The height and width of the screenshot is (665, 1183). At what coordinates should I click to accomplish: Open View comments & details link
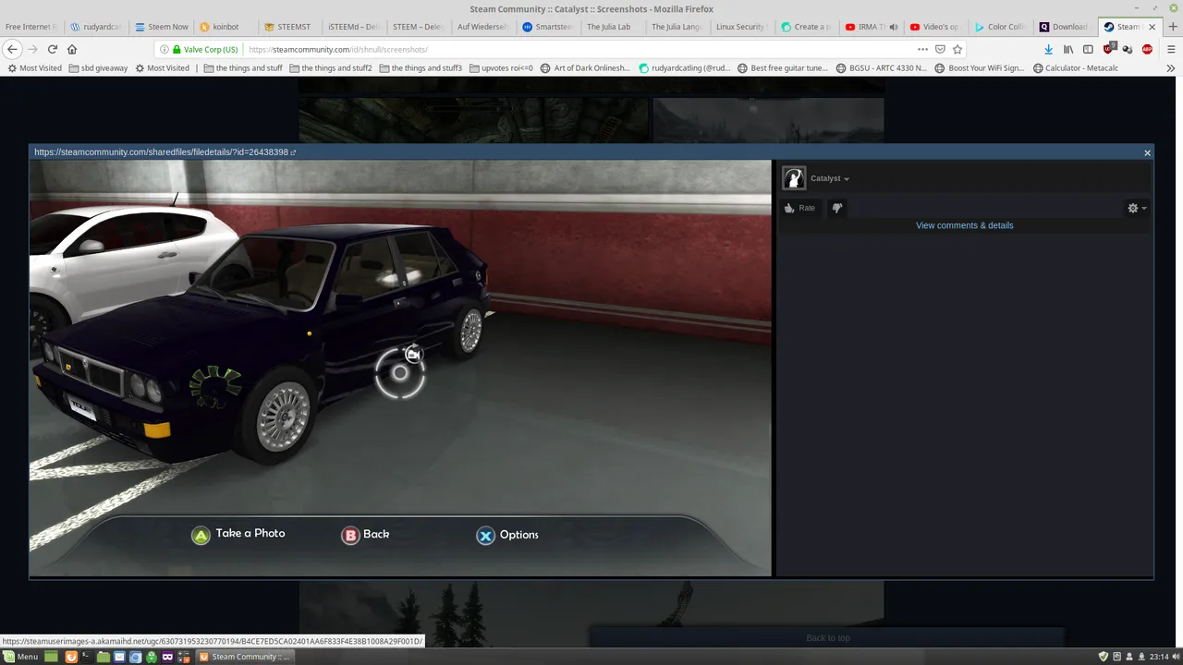pyautogui.click(x=964, y=225)
